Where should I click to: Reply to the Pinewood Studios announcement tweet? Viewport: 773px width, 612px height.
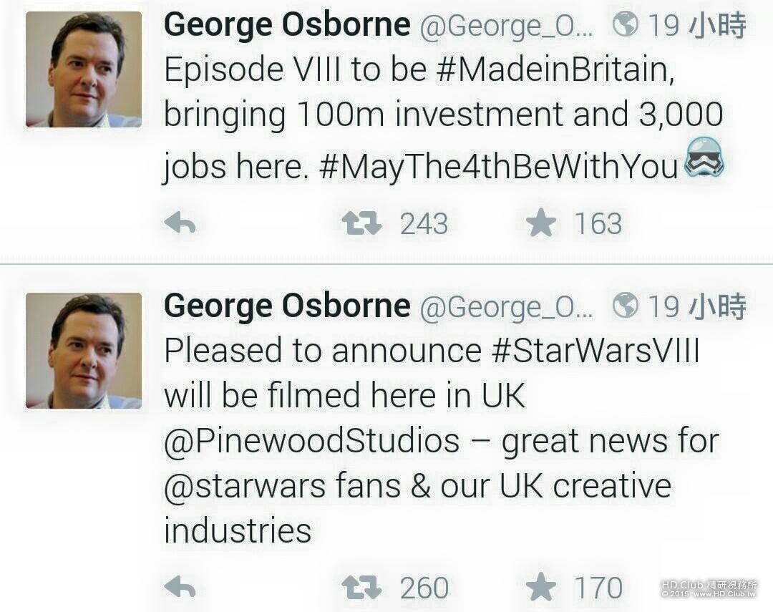click(x=180, y=588)
